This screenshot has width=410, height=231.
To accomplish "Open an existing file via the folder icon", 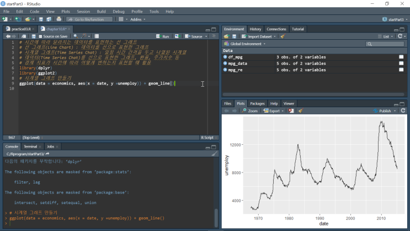I will click(28, 19).
